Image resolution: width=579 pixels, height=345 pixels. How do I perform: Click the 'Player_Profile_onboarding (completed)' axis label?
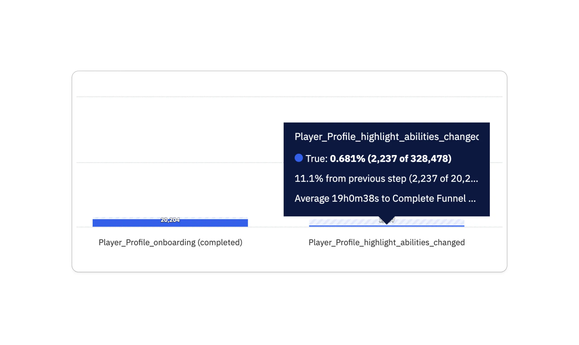point(170,242)
